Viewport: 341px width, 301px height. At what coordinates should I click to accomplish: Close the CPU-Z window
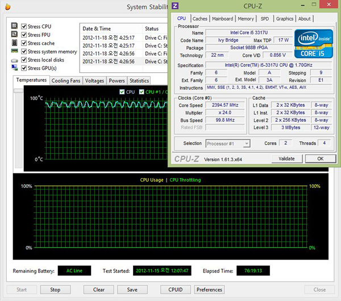pyautogui.click(x=329, y=4)
